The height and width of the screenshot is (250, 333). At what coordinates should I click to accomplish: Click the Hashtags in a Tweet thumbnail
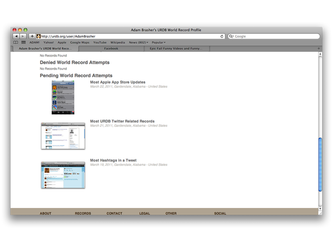(x=63, y=175)
